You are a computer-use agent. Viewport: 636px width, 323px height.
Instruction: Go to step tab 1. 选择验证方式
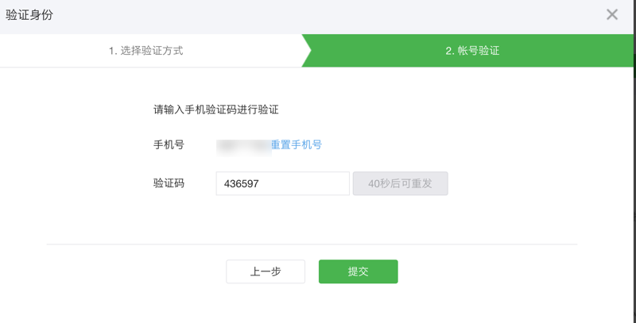(146, 51)
